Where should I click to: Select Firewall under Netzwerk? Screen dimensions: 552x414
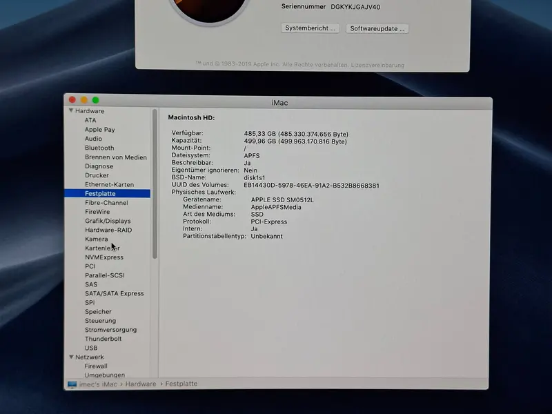[96, 366]
